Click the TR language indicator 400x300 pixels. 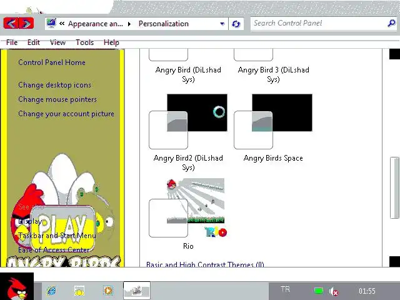pyautogui.click(x=285, y=289)
